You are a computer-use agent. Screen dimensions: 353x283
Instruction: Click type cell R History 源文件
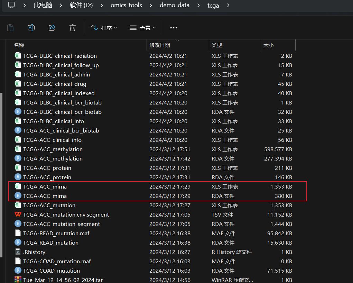click(232, 252)
